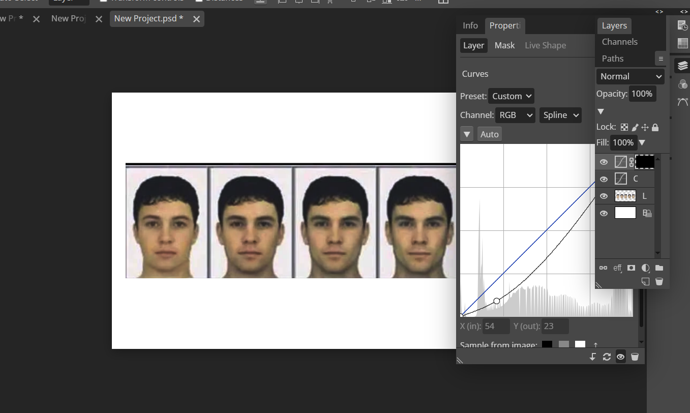The width and height of the screenshot is (690, 413).
Task: Switch to the Mask tab in Properties
Action: pos(504,45)
